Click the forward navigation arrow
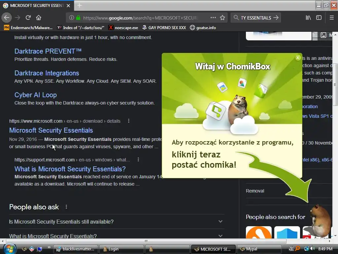The image size is (338, 254). (17, 18)
